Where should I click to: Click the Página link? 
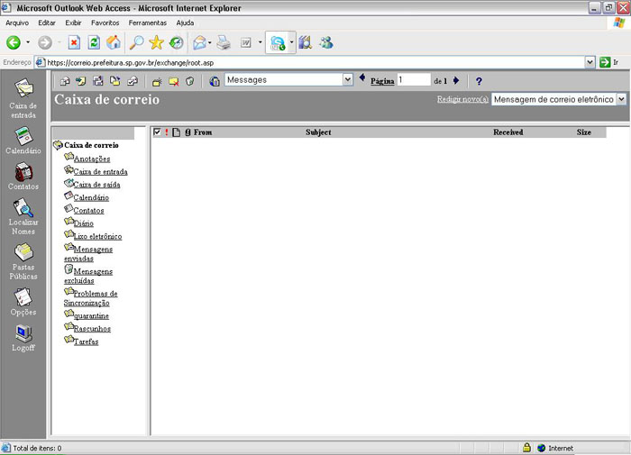[x=382, y=81]
